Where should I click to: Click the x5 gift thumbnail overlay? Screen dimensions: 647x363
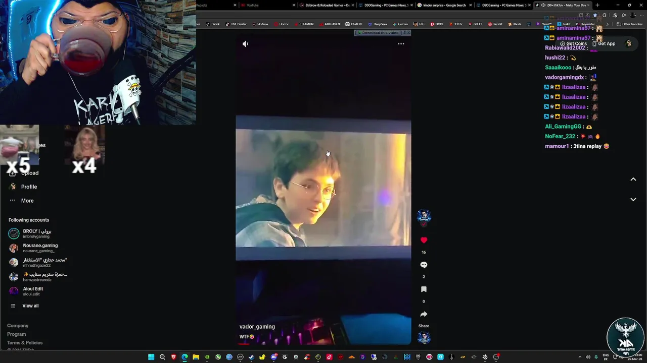pyautogui.click(x=19, y=150)
